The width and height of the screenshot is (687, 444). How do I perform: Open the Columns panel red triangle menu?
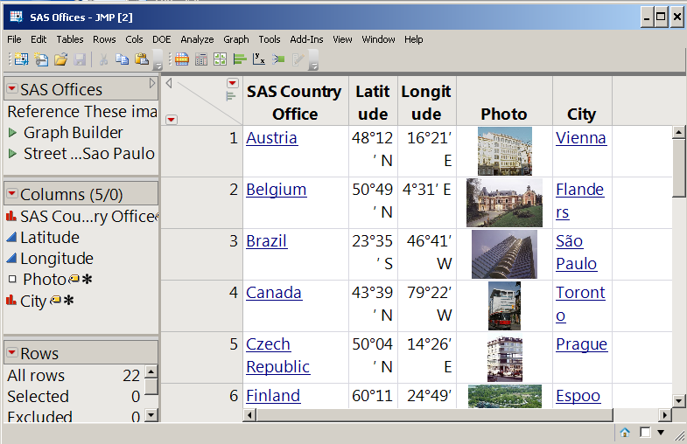pyautogui.click(x=12, y=194)
